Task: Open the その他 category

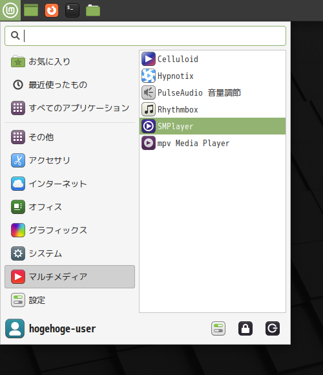Action: [x=70, y=137]
